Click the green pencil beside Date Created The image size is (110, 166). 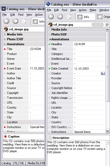49,69
